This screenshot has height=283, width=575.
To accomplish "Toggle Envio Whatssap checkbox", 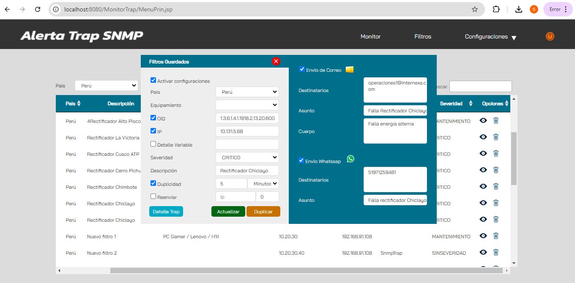I will (301, 161).
